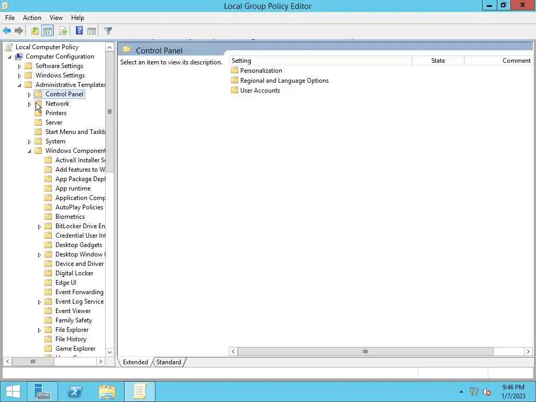
Task: Open the File menu
Action: coord(10,18)
